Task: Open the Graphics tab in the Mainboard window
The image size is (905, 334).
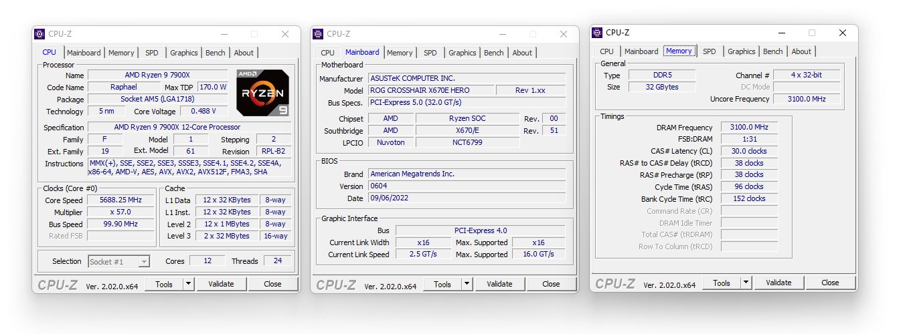Action: [x=462, y=53]
